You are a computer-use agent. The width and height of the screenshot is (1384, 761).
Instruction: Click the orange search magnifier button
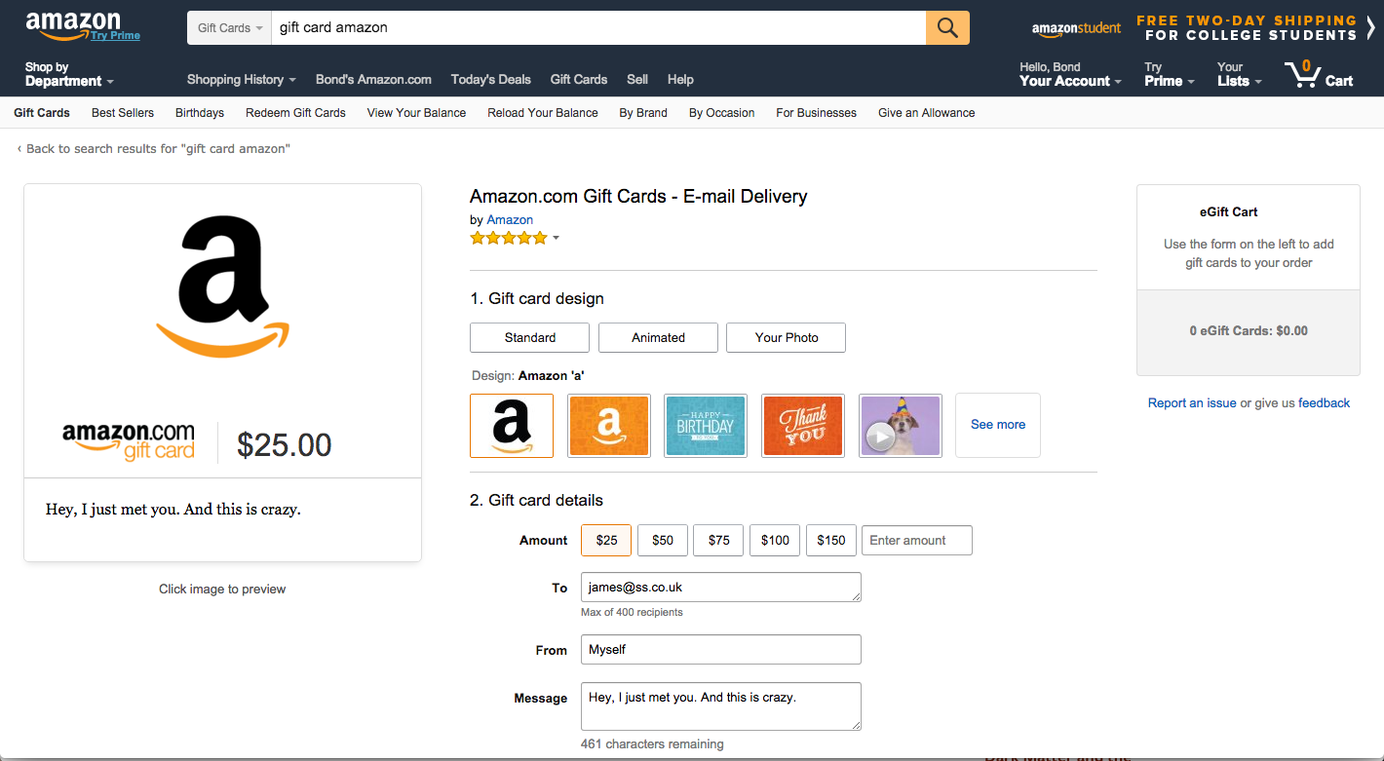947,27
